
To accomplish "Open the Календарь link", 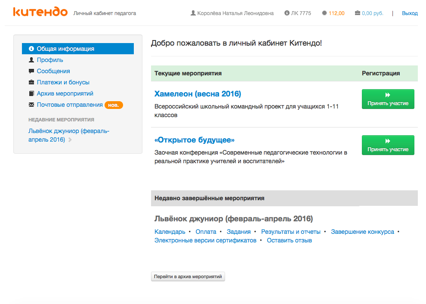I will point(170,232).
